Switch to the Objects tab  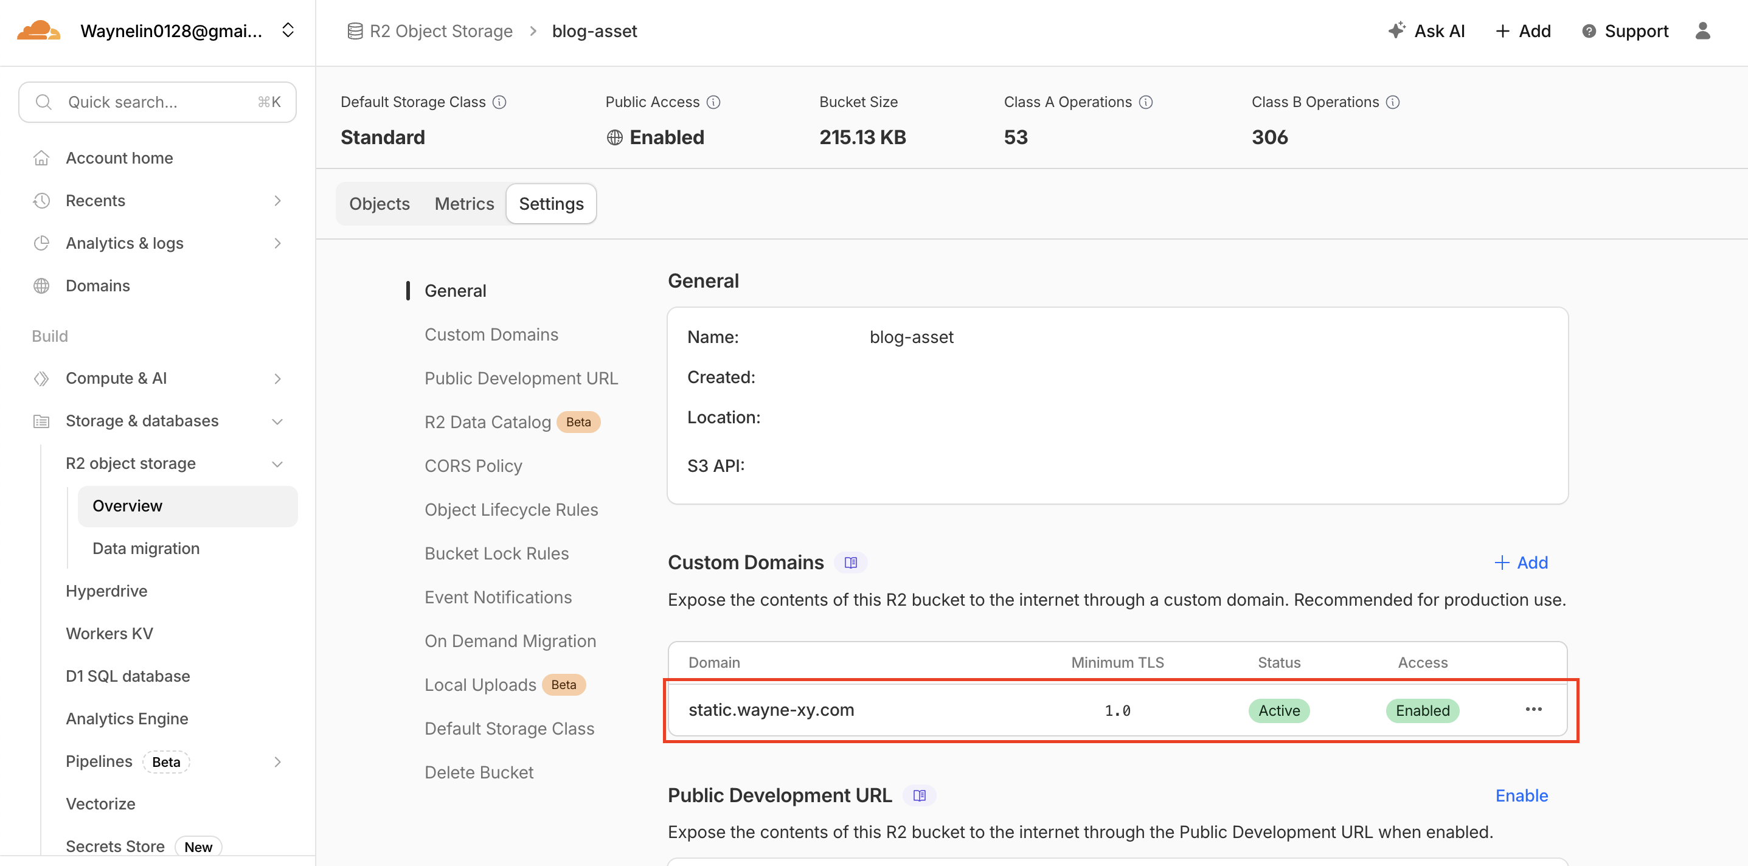[x=379, y=204]
